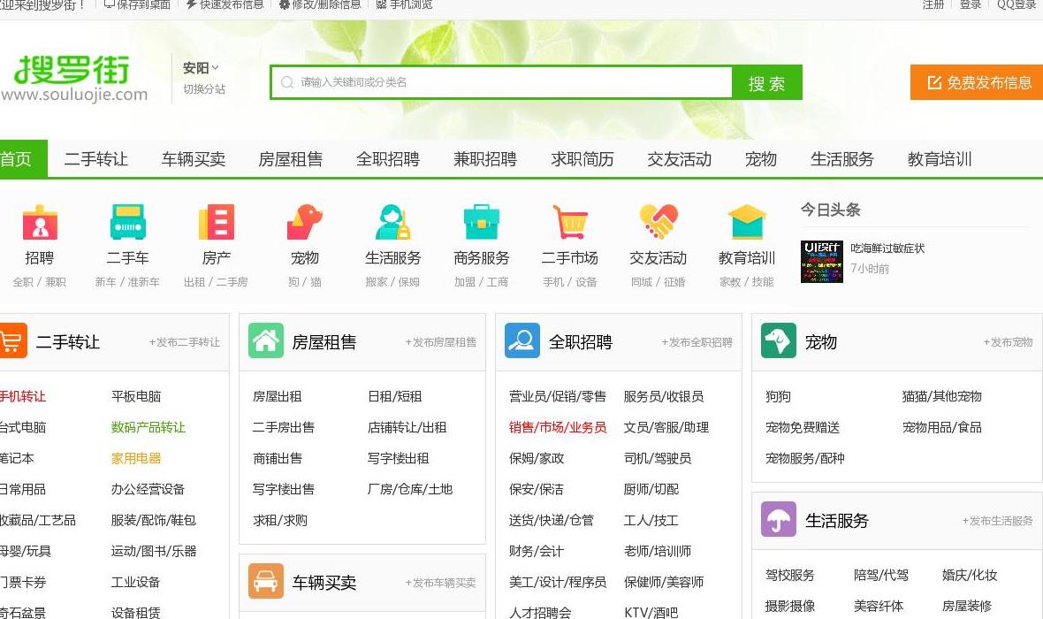This screenshot has height=619, width=1043.
Task: Open 家用电器 category link
Action: (x=136, y=458)
